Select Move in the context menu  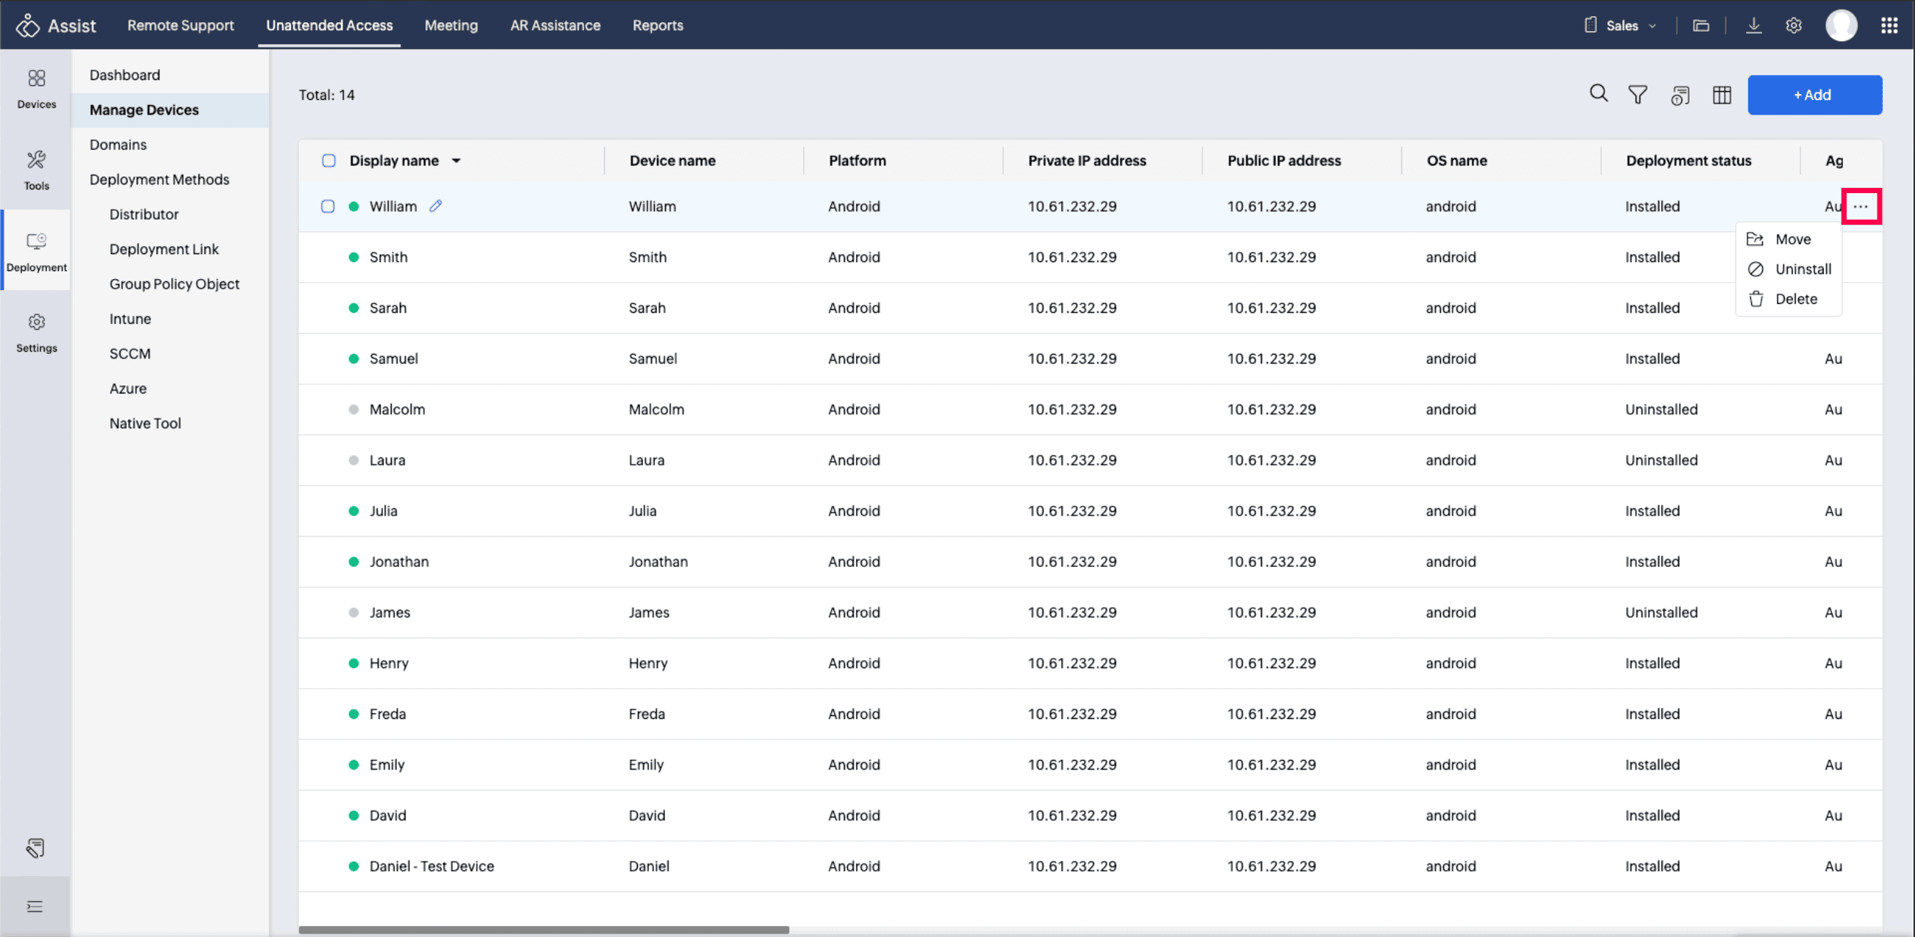(x=1792, y=239)
